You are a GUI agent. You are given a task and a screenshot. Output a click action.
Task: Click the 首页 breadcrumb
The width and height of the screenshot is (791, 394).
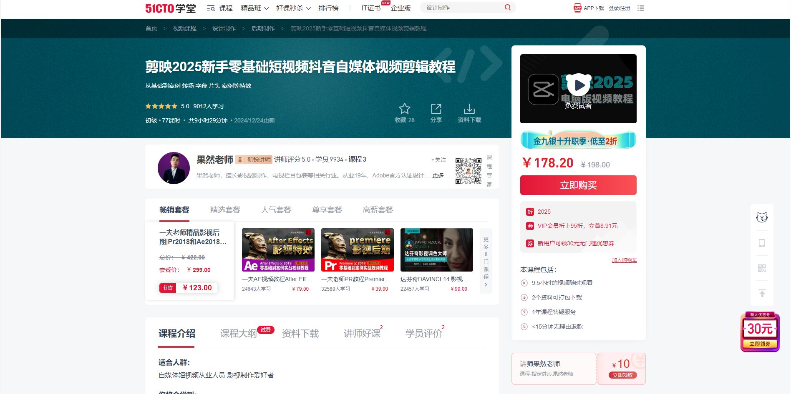coord(151,28)
